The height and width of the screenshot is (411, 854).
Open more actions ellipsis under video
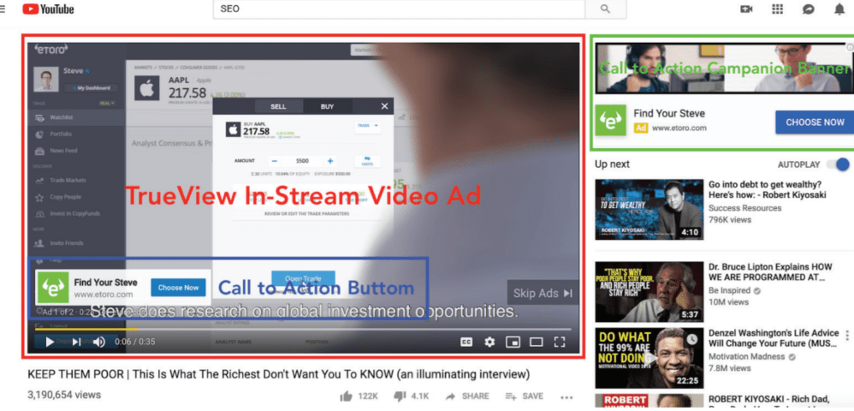pyautogui.click(x=567, y=396)
